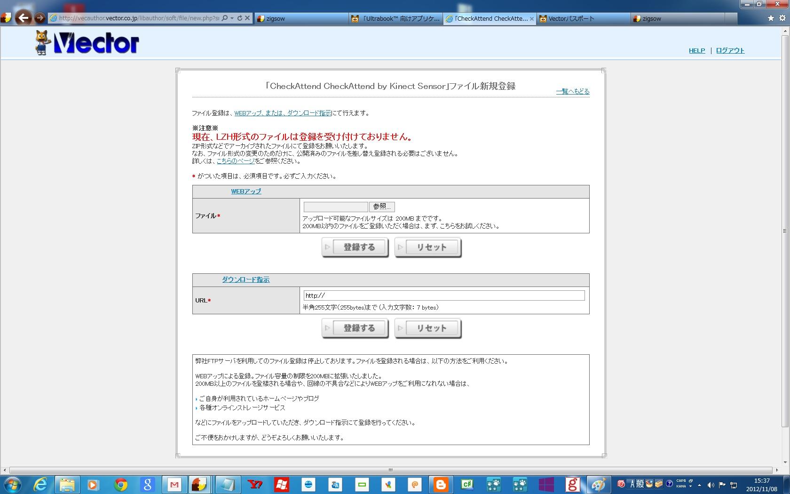
Task: Open the C# application on the taskbar
Action: (x=467, y=484)
